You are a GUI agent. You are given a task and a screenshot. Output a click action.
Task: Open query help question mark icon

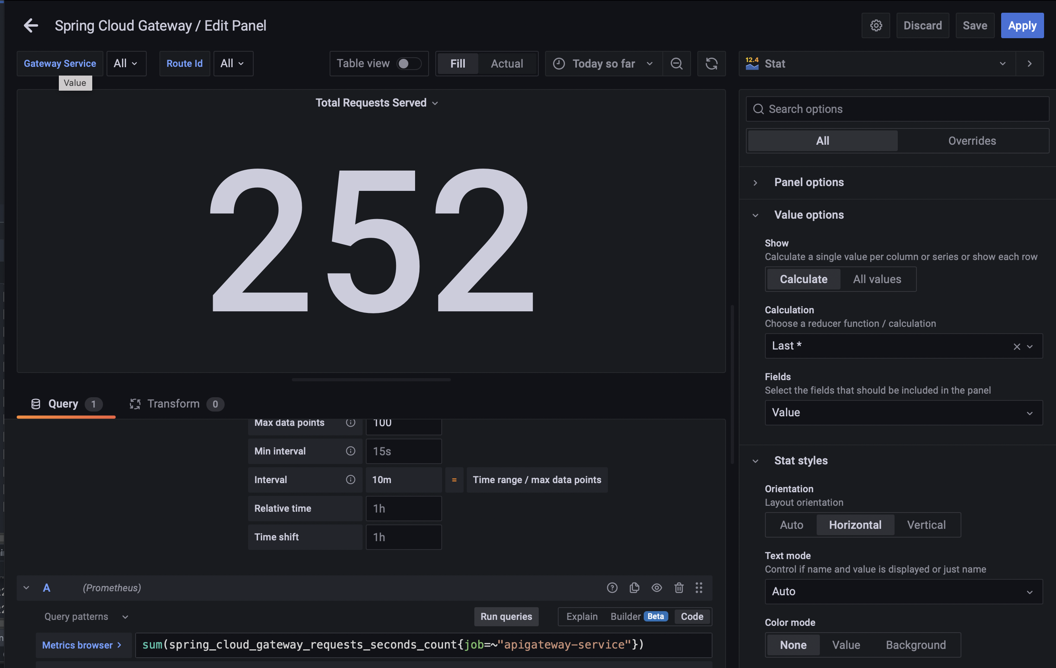tap(612, 588)
